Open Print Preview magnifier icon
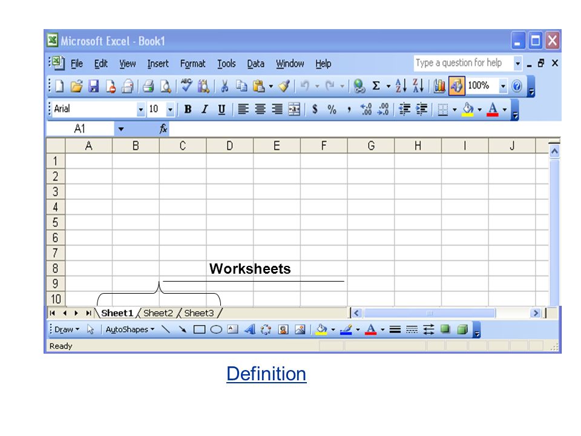The height and width of the screenshot is (436, 581). (x=165, y=86)
